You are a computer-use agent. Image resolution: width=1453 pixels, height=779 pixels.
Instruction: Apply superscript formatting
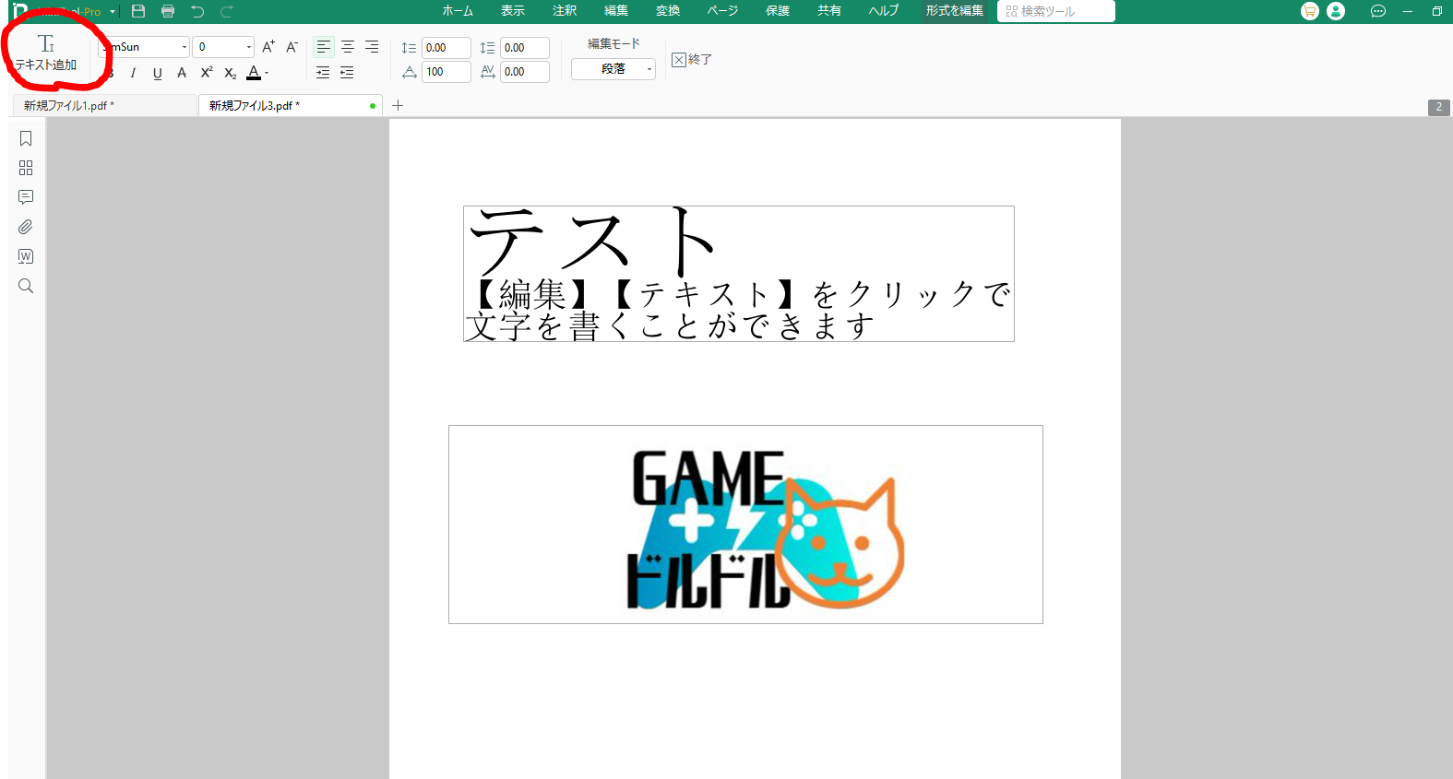point(207,73)
